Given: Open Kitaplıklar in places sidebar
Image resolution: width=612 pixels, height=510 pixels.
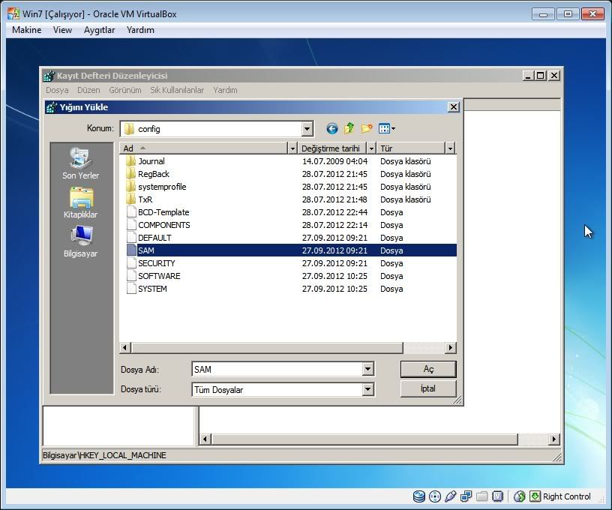Looking at the screenshot, I should click(80, 202).
